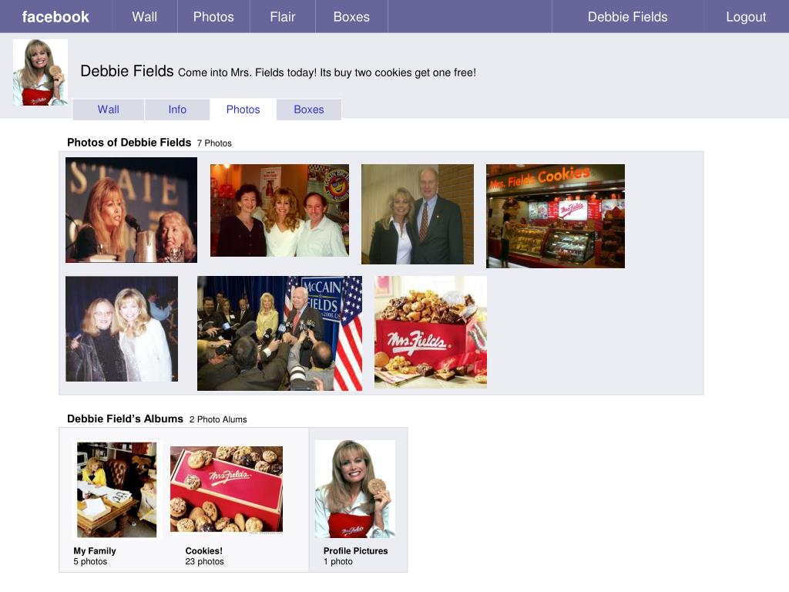789x592 pixels.
Task: Click Debbie Fields' profile picture in the header
Action: (x=40, y=72)
